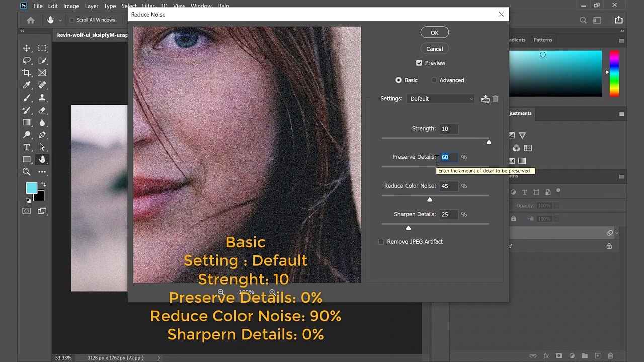This screenshot has height=362, width=644.
Task: Reset default foreground and background colors
Action: click(29, 200)
